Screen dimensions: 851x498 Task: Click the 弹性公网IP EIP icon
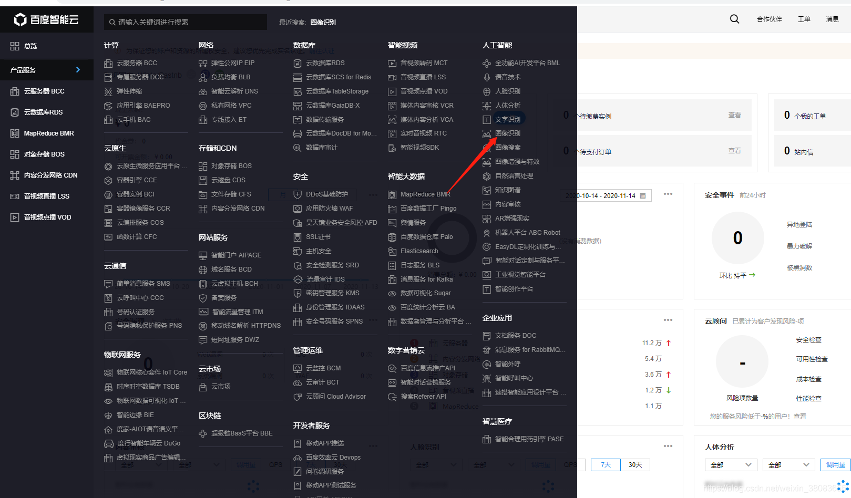pyautogui.click(x=203, y=63)
